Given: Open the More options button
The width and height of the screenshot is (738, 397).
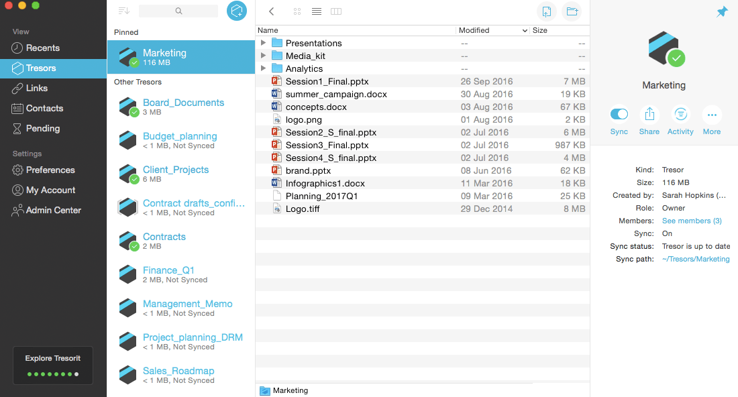Looking at the screenshot, I should pyautogui.click(x=712, y=114).
